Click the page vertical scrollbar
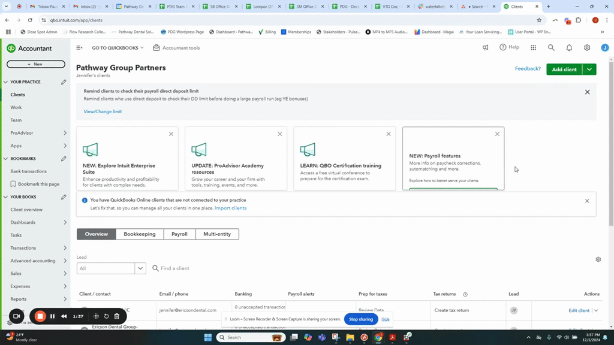Screen dimensions: 614x345 pyautogui.click(x=611, y=143)
